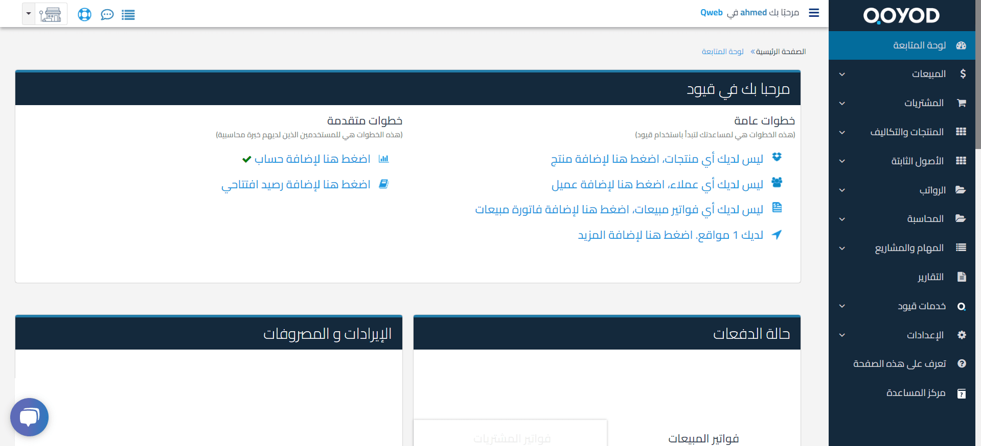Select لوحة المتابعة in the sidebar
The height and width of the screenshot is (446, 981).
[902, 45]
